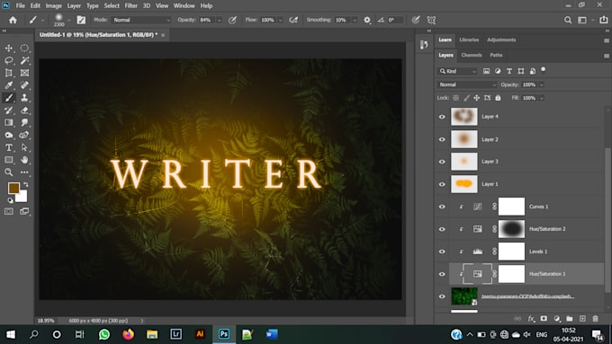The width and height of the screenshot is (612, 344).
Task: Select the Gradient tool
Action: [9, 123]
